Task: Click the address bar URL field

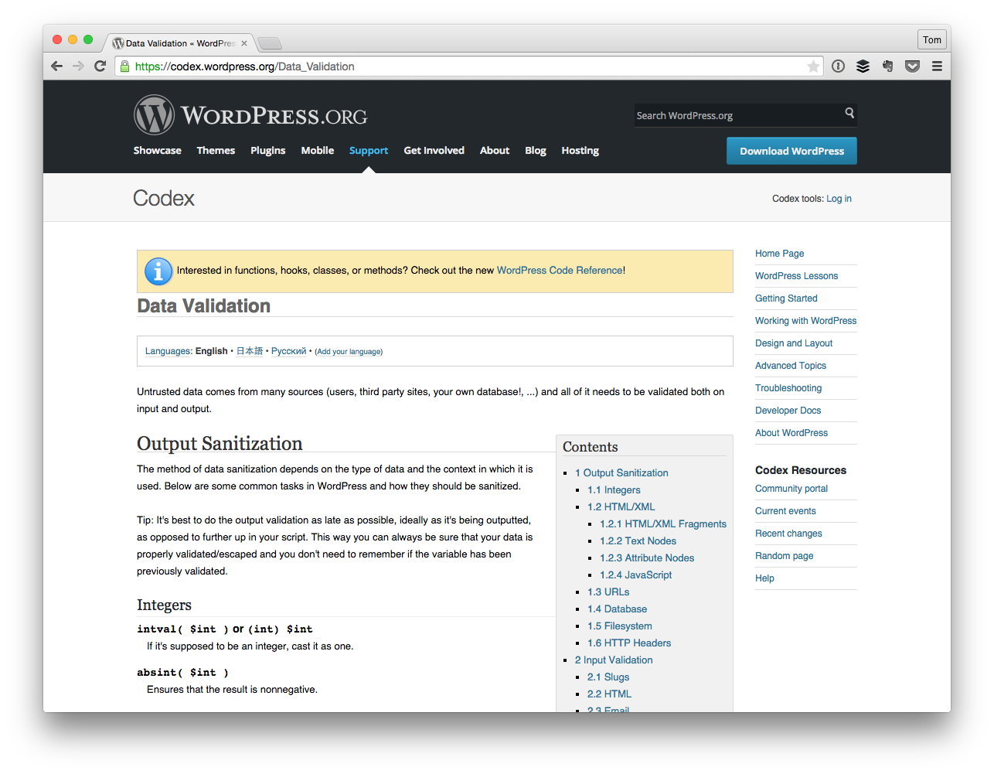Action: [x=468, y=66]
